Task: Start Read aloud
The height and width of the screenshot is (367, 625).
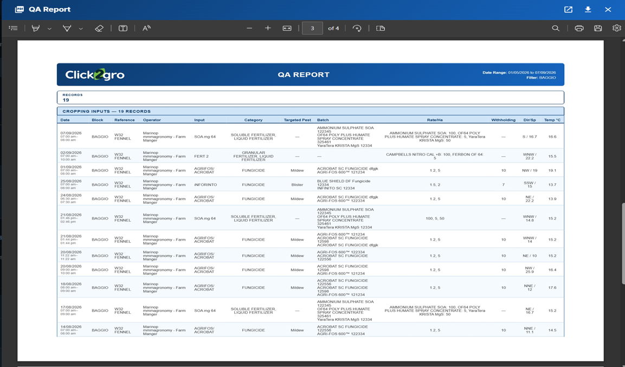Action: (x=147, y=28)
